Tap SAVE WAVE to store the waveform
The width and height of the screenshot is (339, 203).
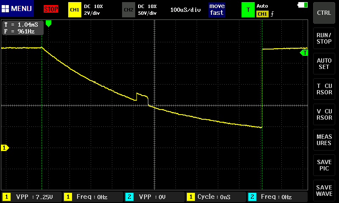(324, 190)
